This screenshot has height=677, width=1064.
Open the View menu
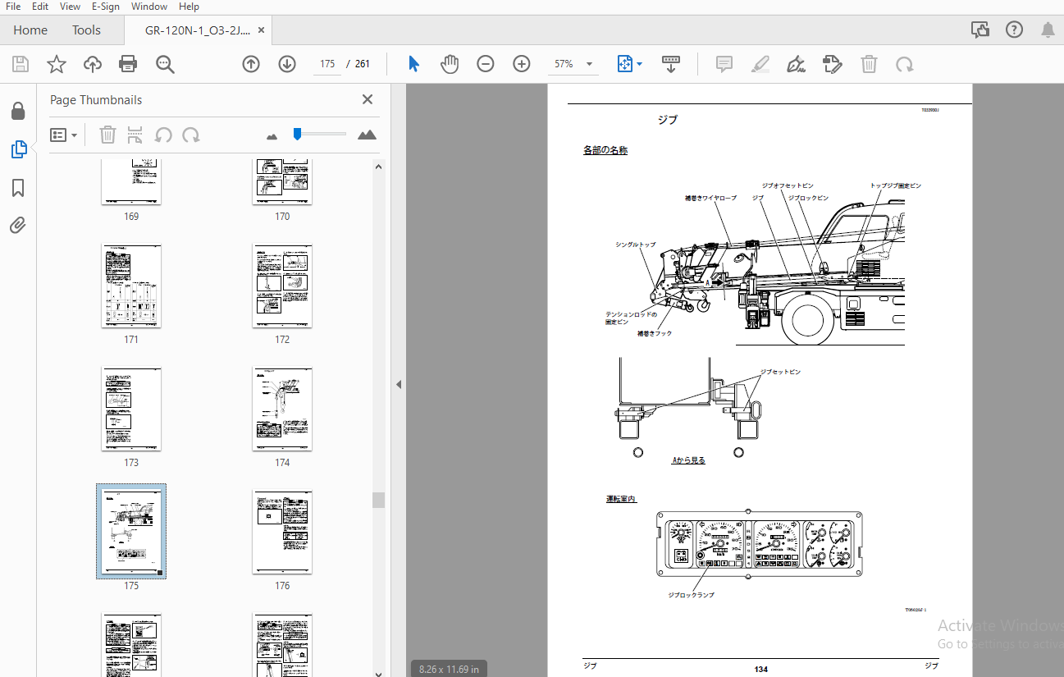(x=71, y=7)
